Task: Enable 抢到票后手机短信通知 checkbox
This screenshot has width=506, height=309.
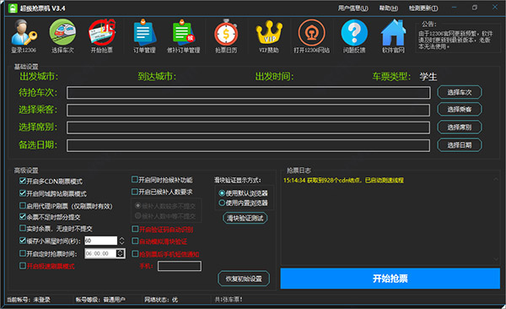Action: pos(135,254)
